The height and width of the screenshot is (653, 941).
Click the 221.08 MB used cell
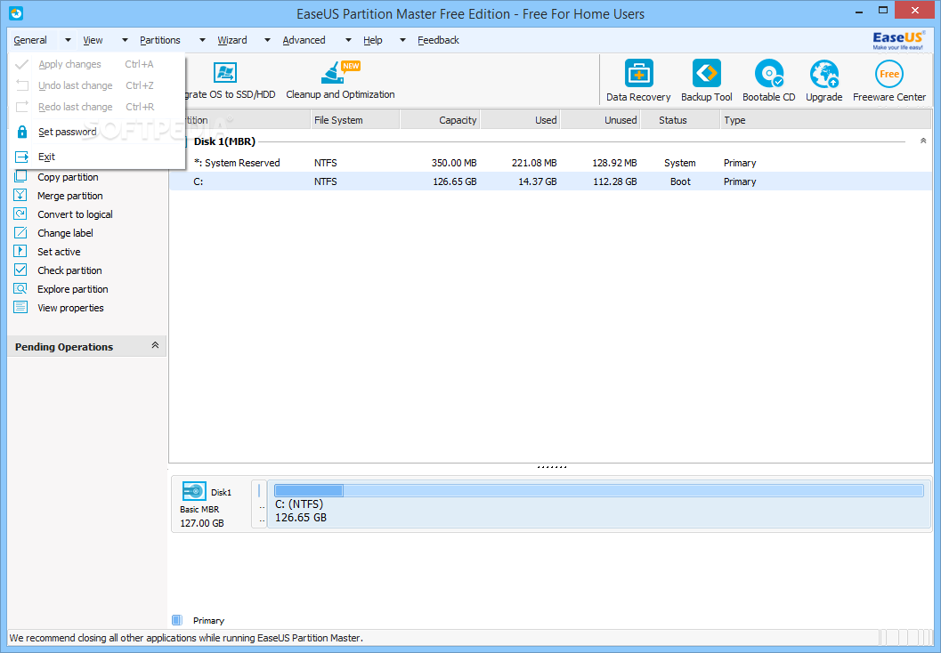534,163
